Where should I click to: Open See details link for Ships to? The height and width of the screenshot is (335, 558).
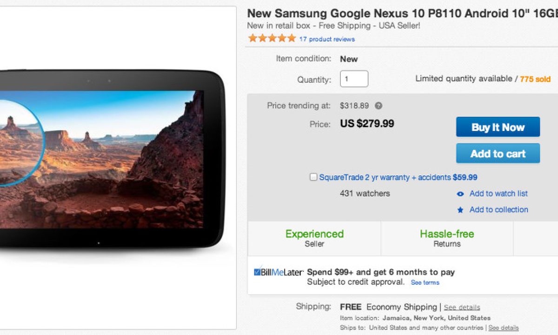coord(503,328)
